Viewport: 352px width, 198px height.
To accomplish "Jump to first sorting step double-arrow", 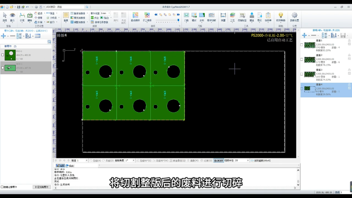I will (156, 14).
